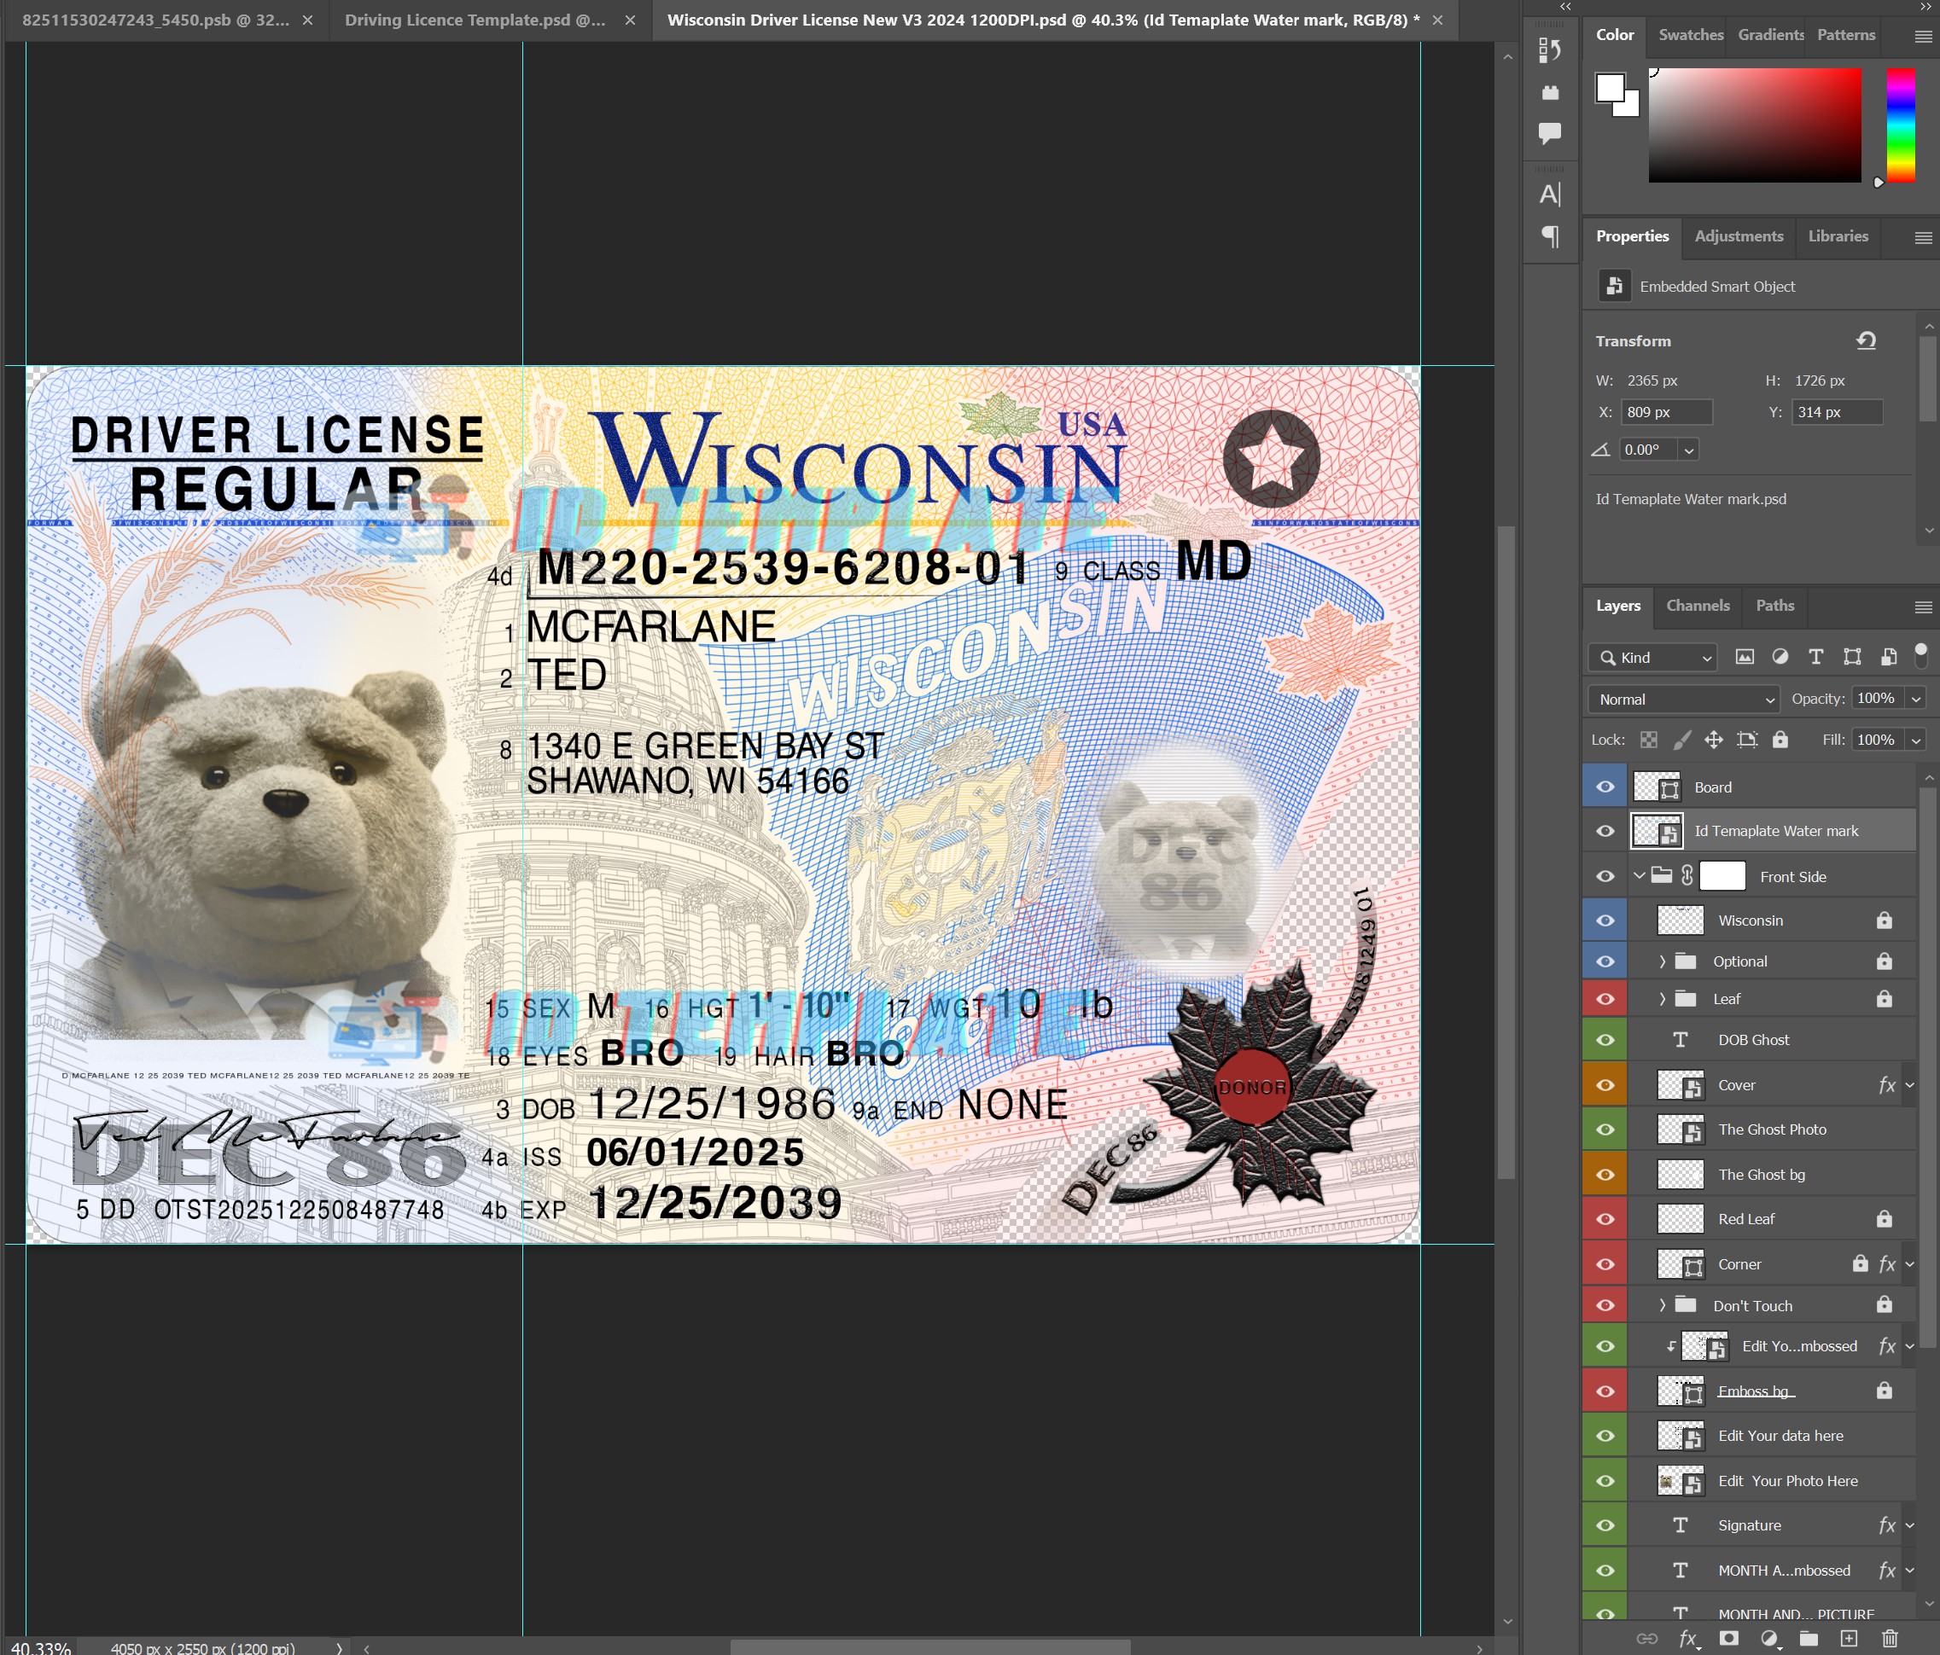Expand the Don't Touch group
Viewport: 1940px width, 1655px height.
(x=1663, y=1306)
